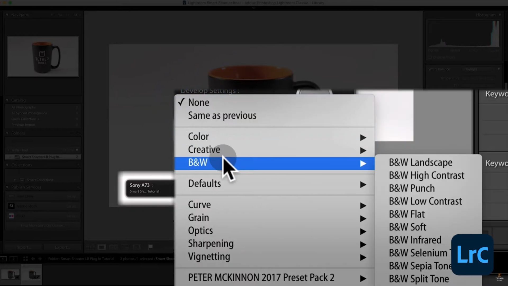
Task: Open the Sharpening presets submenu
Action: (x=274, y=244)
